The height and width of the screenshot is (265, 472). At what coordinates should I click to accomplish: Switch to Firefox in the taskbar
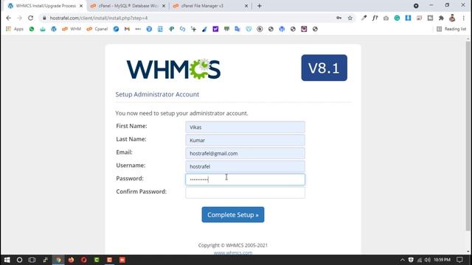[71, 260]
